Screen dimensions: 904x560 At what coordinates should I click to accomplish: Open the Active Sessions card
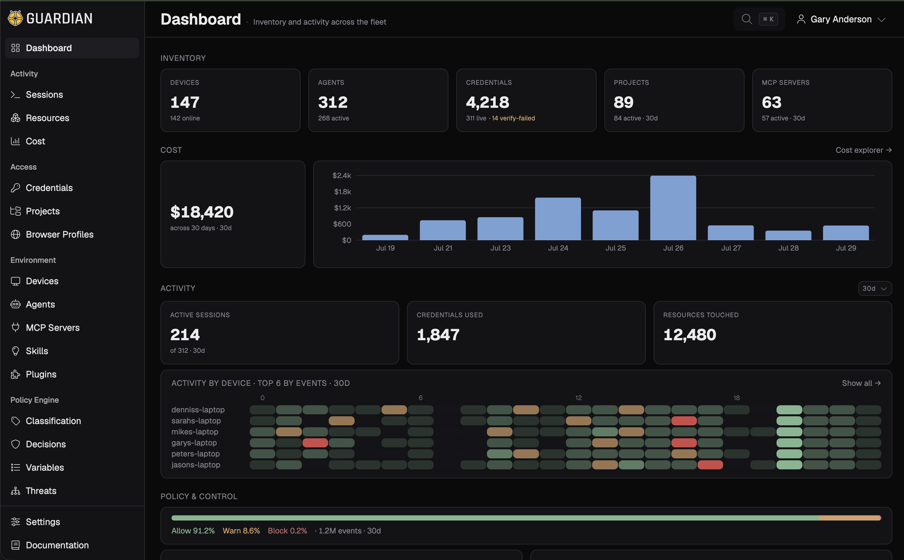pyautogui.click(x=280, y=333)
